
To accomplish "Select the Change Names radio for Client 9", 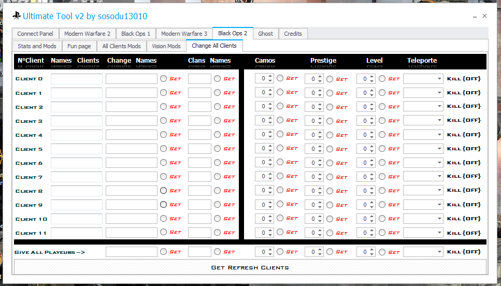I will (163, 204).
